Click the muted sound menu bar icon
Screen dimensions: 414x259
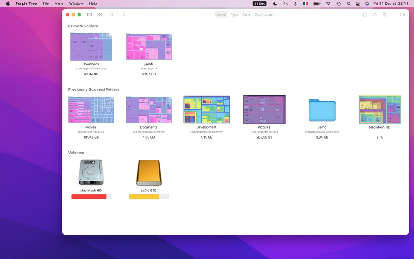tap(285, 3)
